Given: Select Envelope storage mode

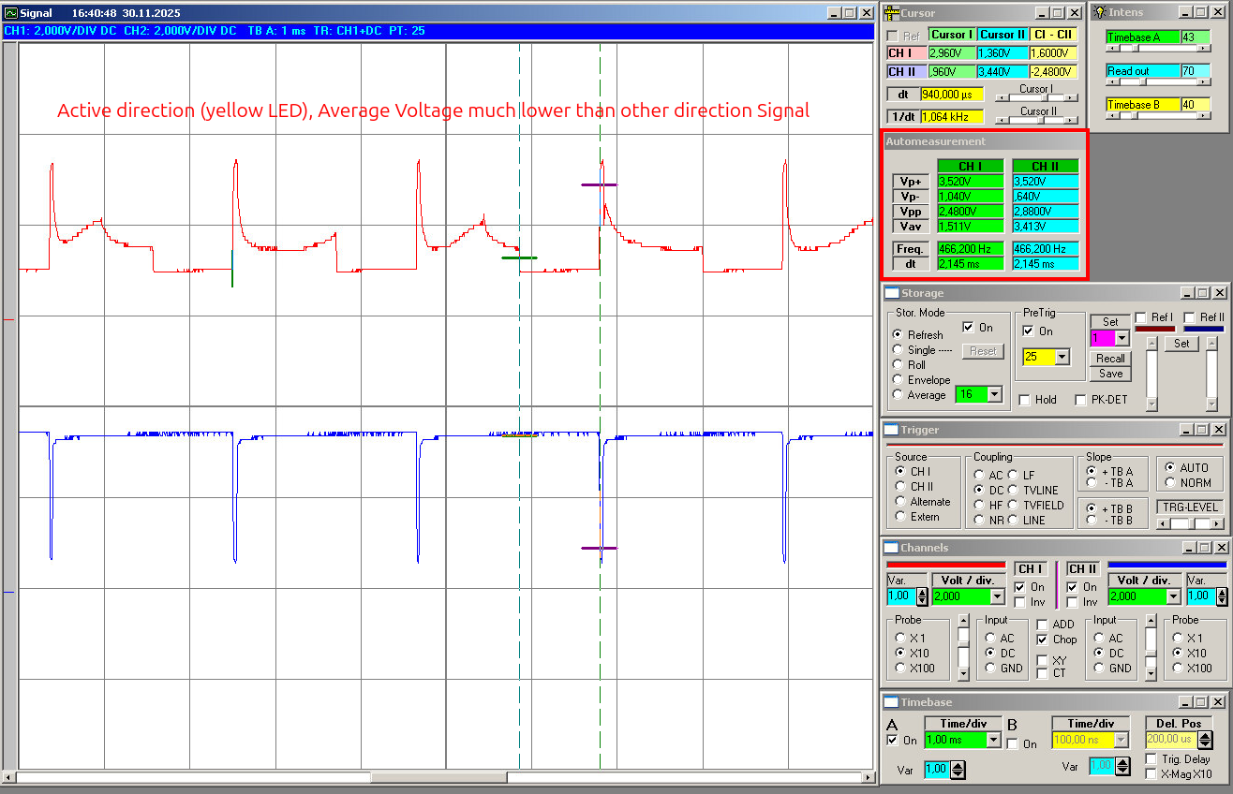Looking at the screenshot, I should click(x=898, y=380).
